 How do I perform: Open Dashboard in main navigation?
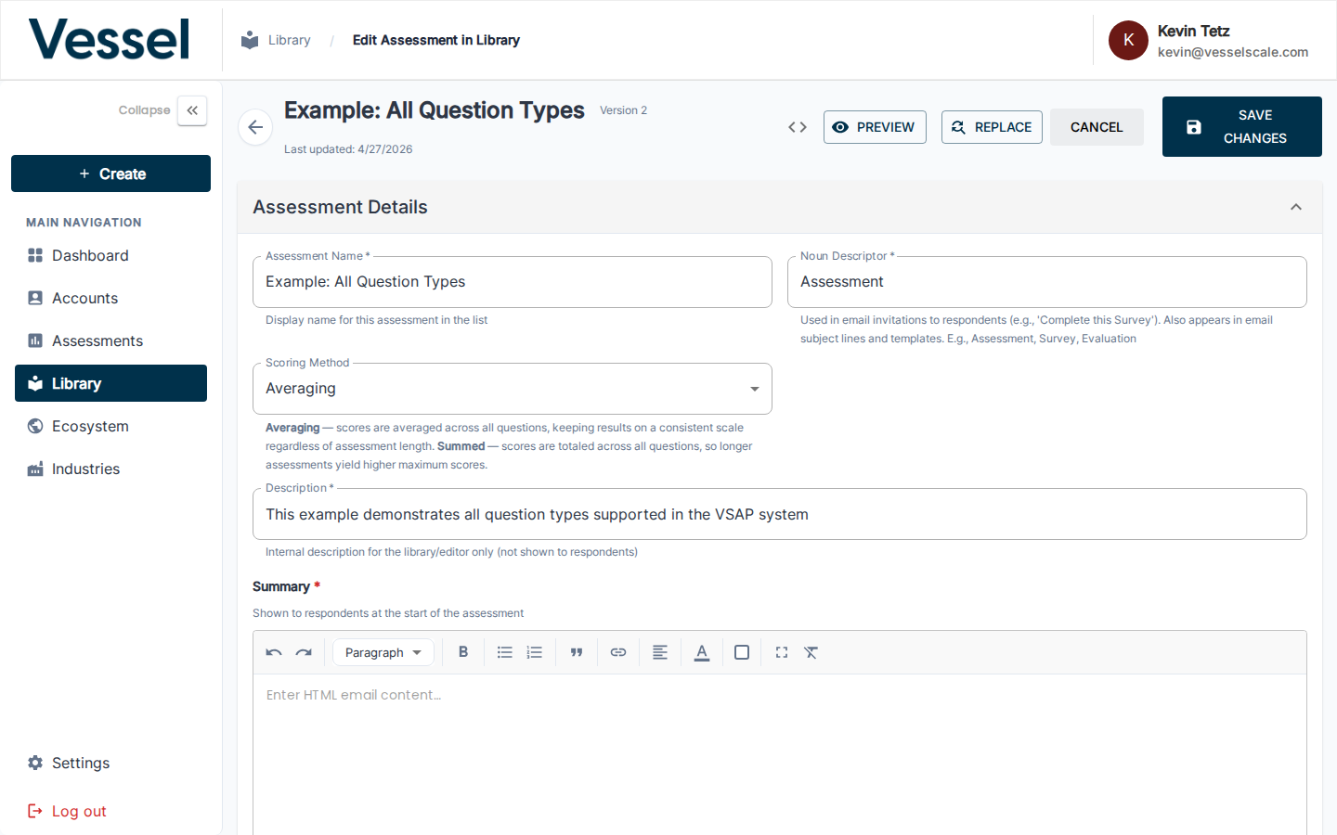click(x=110, y=255)
